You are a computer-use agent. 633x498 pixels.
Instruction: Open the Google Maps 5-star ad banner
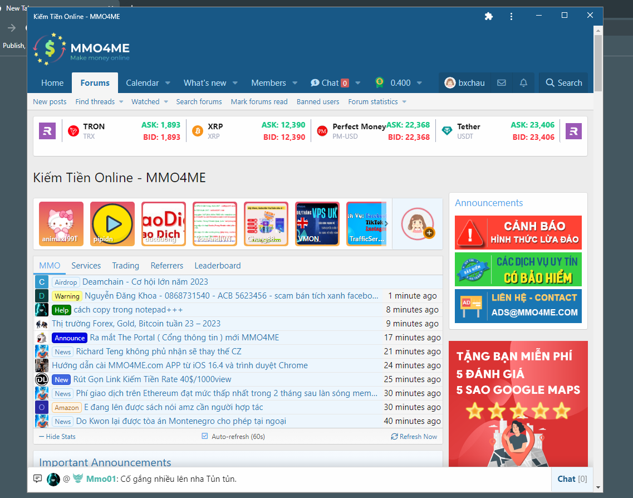click(518, 404)
